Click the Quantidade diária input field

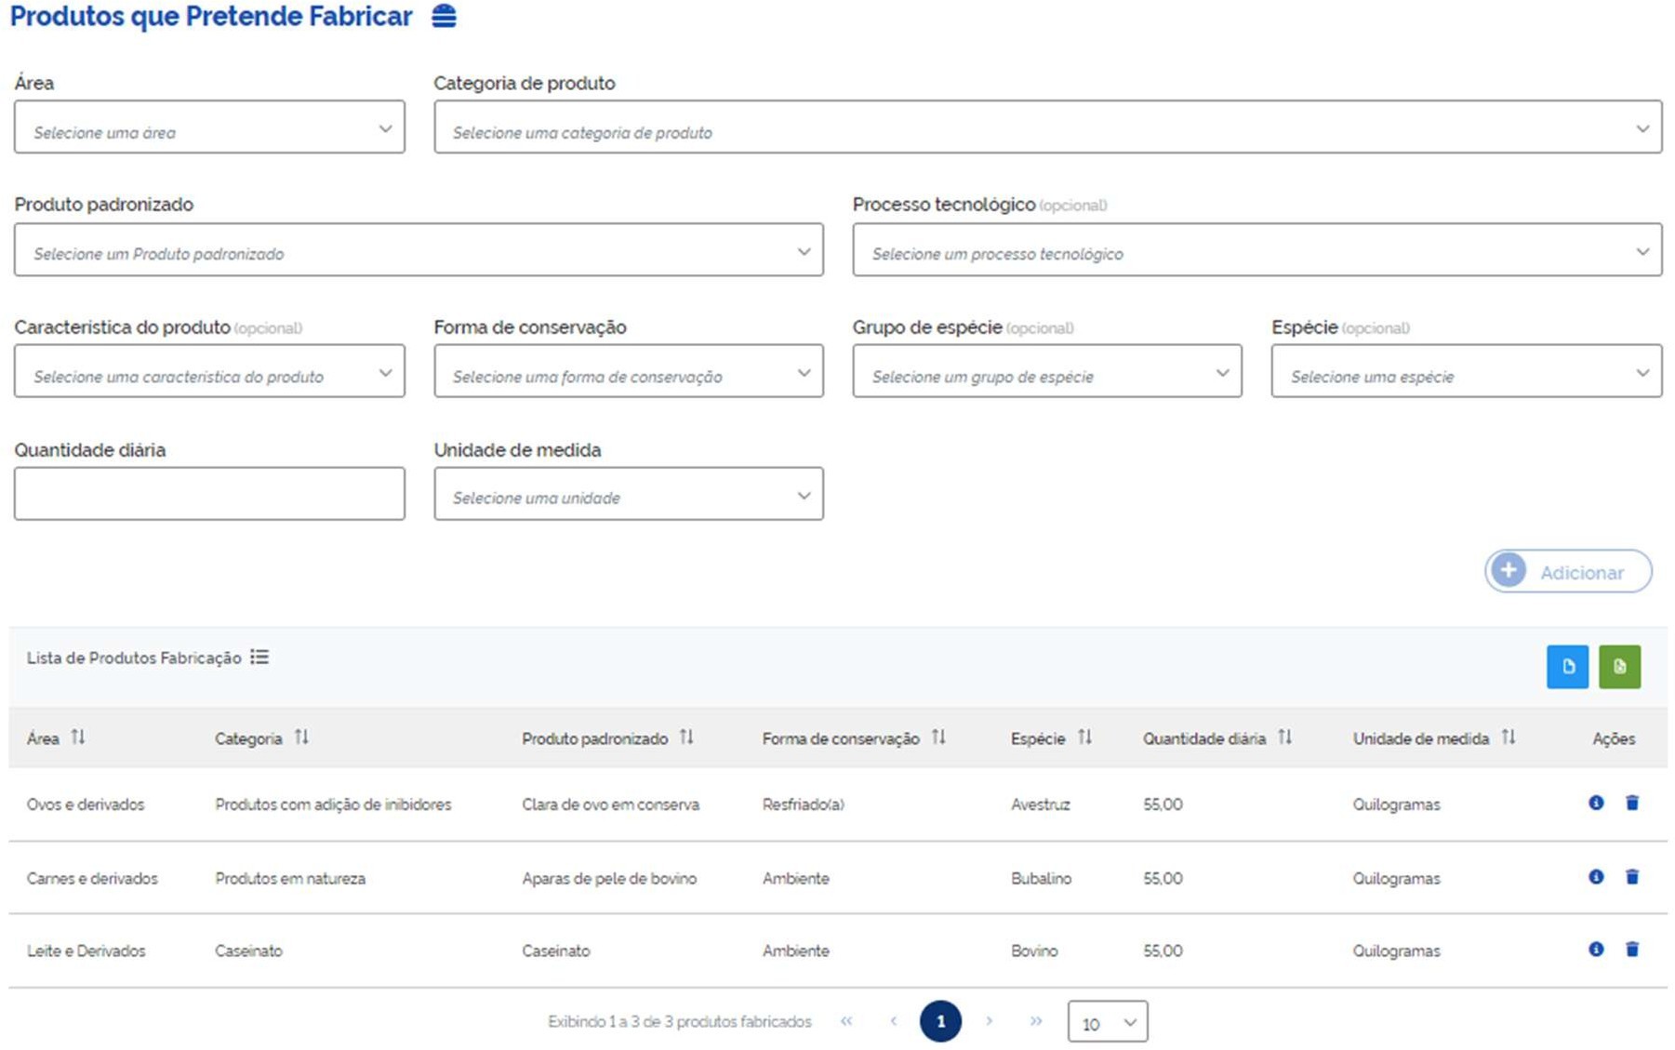[x=209, y=494]
